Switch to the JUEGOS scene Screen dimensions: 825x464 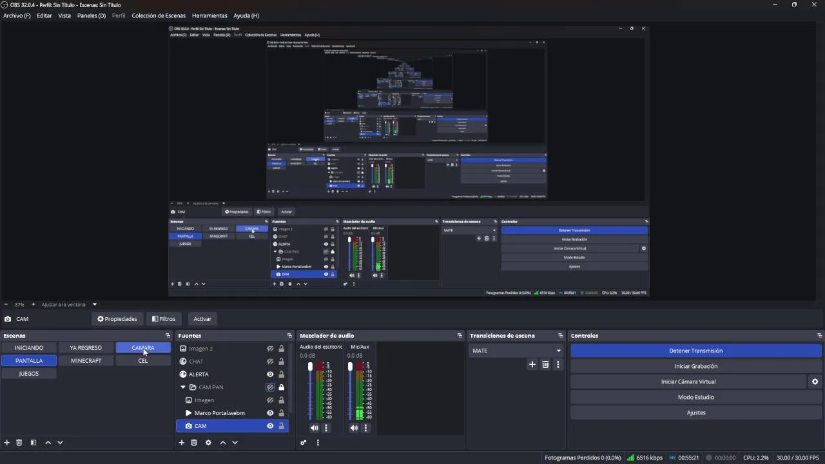coord(29,374)
